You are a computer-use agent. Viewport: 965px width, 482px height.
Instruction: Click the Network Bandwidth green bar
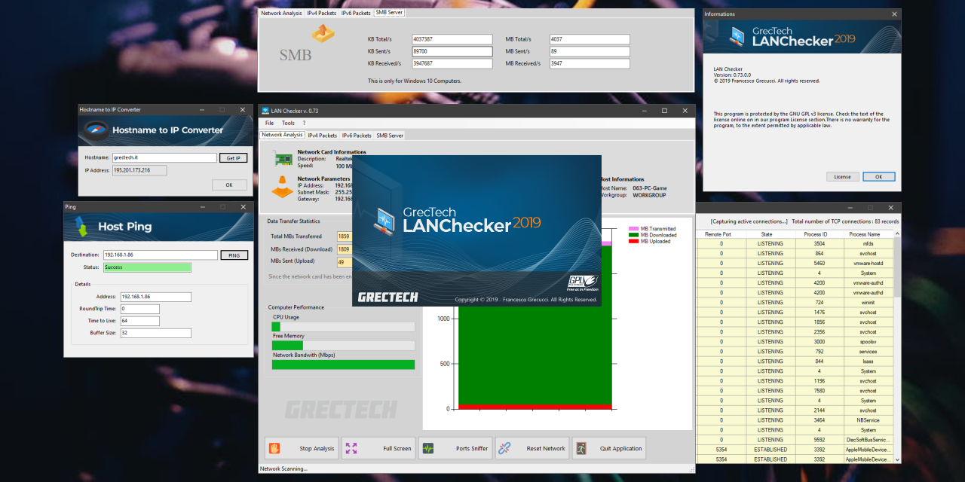point(343,365)
